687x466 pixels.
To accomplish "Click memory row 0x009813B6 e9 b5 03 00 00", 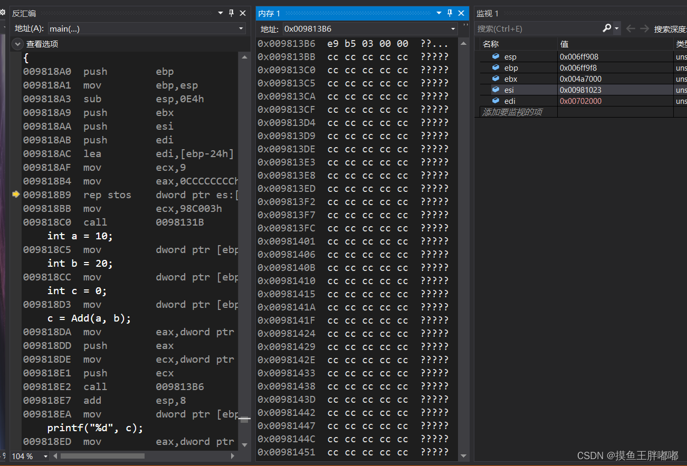I will 353,43.
